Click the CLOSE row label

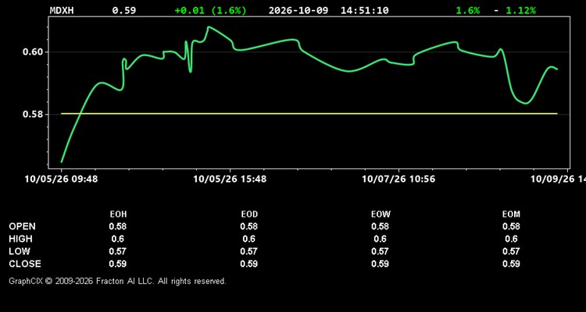click(25, 264)
